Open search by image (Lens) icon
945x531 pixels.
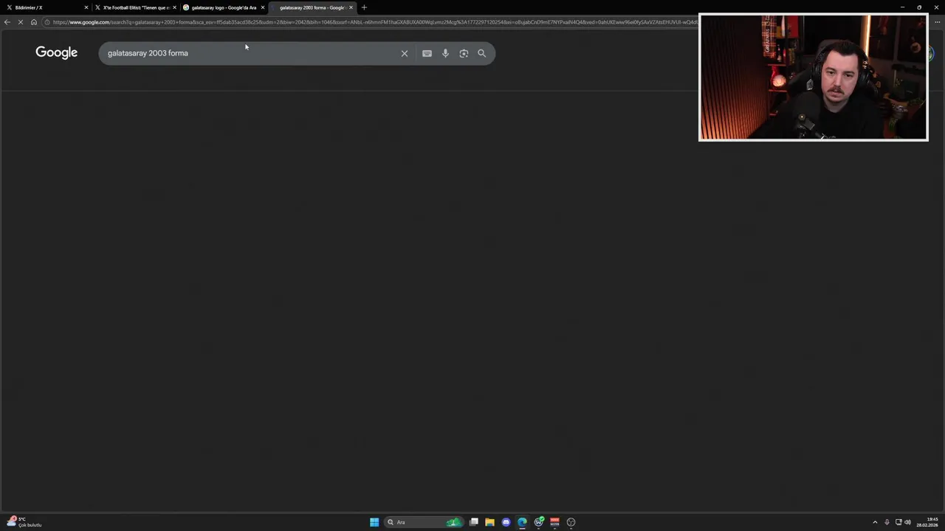click(464, 53)
